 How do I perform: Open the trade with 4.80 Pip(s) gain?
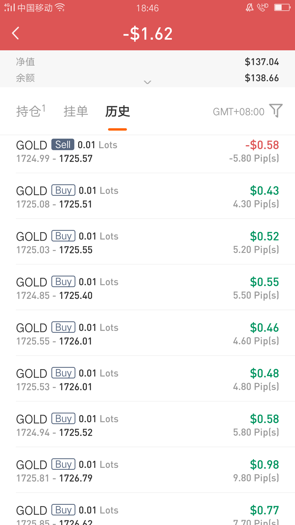pos(147,380)
